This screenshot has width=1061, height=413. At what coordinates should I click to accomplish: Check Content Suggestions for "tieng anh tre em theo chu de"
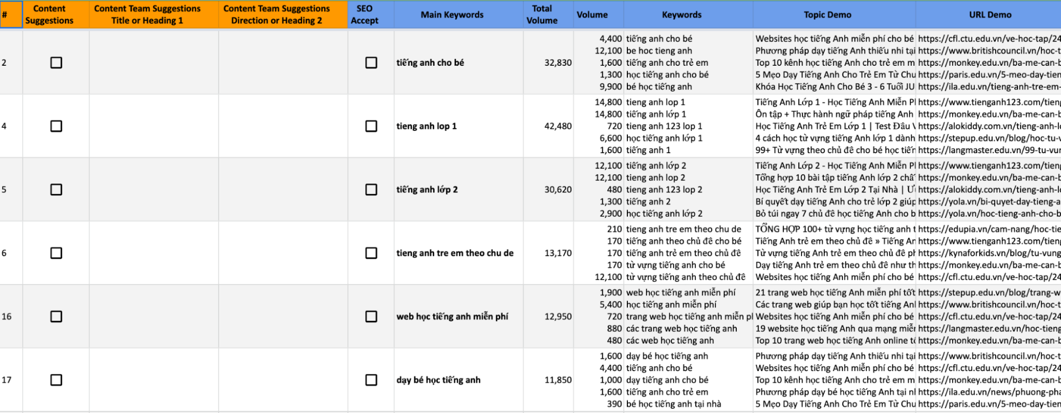pos(55,253)
